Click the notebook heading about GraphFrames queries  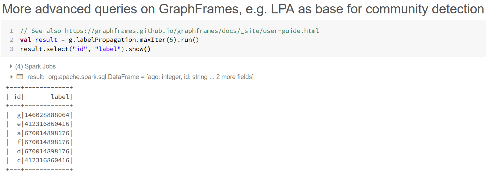click(x=243, y=9)
